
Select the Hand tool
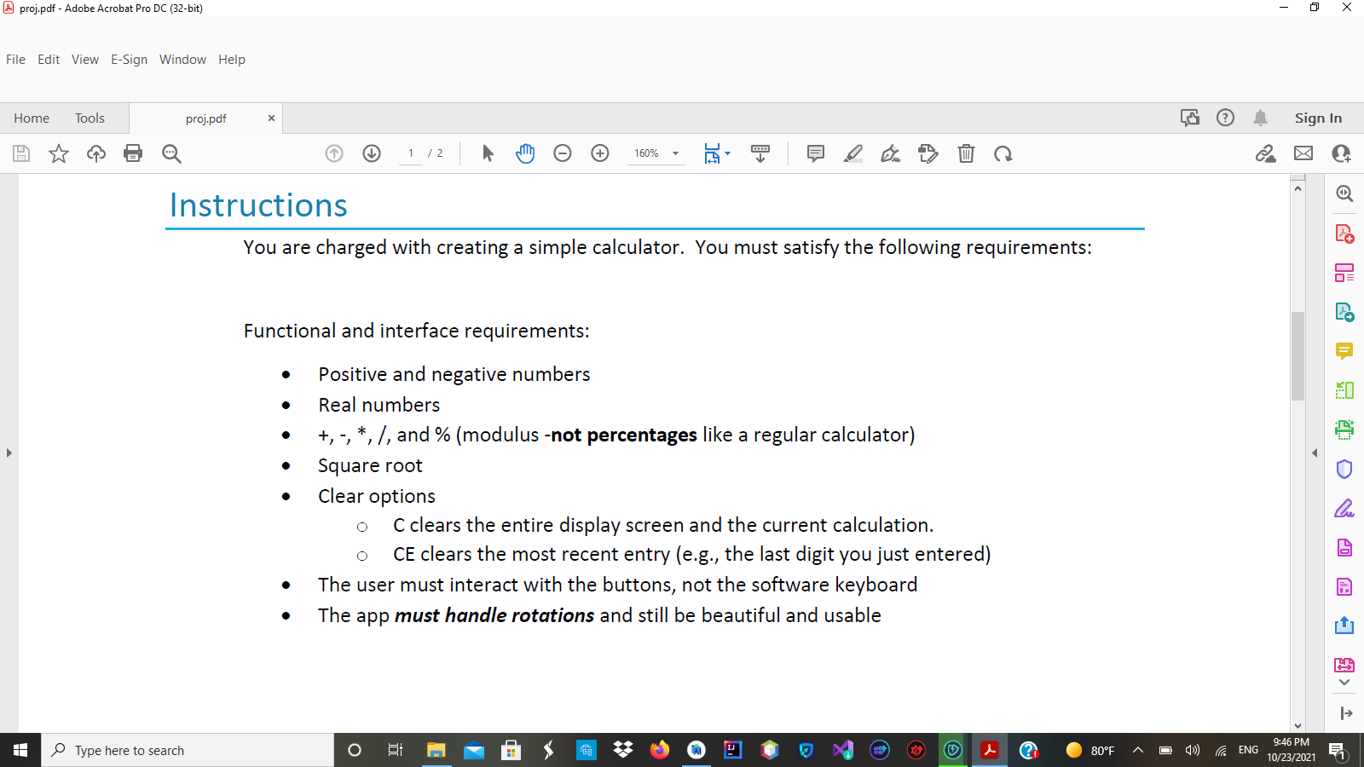click(x=525, y=153)
